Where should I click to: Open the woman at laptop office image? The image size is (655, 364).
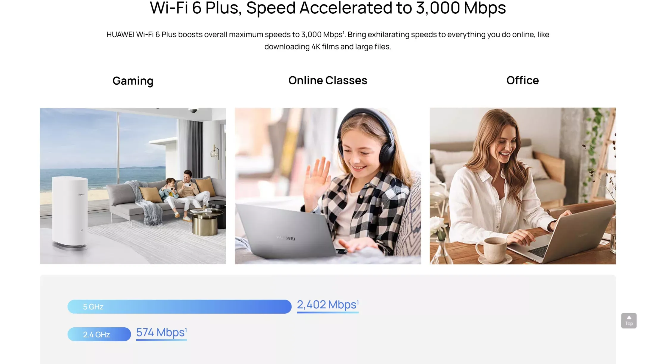point(523,186)
